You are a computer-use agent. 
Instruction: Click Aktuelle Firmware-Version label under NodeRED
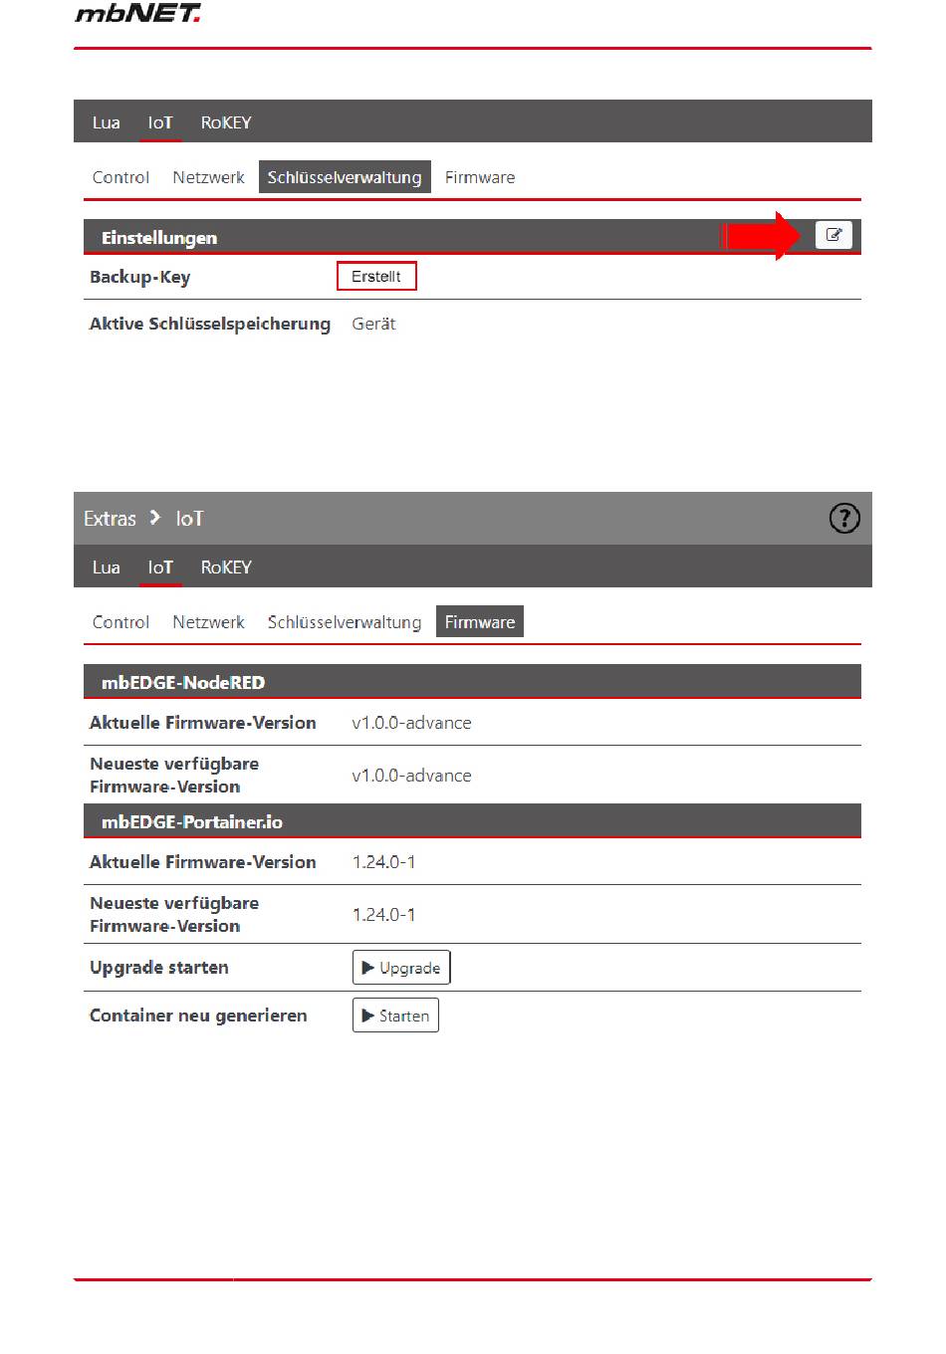coord(203,723)
